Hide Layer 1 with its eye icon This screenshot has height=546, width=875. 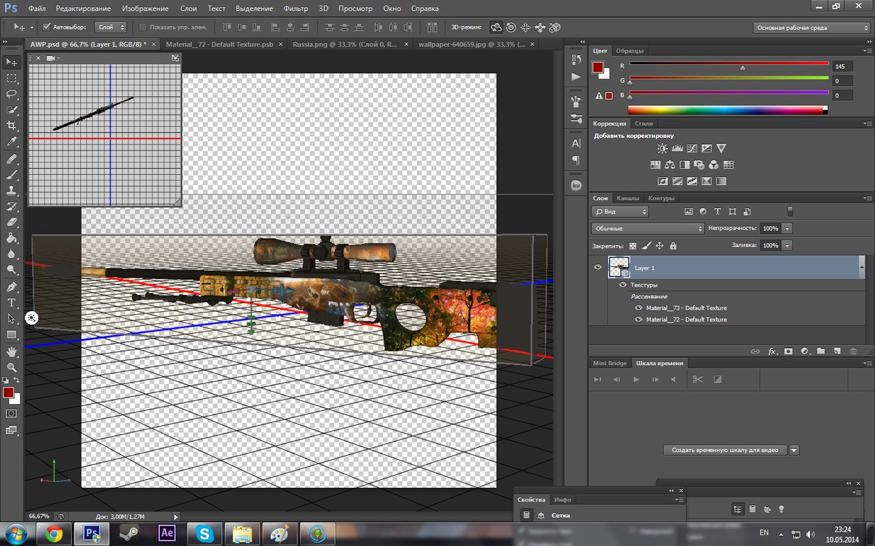tap(598, 267)
